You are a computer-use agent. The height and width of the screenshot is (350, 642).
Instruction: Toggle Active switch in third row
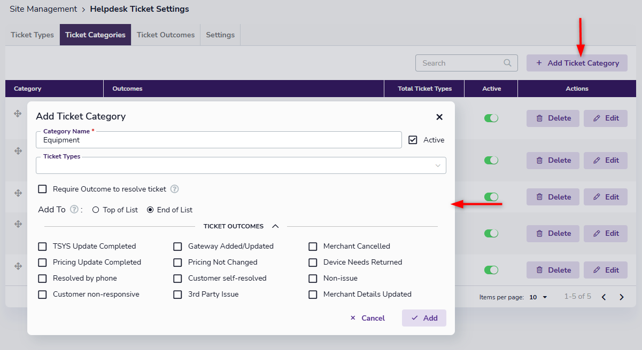point(491,197)
